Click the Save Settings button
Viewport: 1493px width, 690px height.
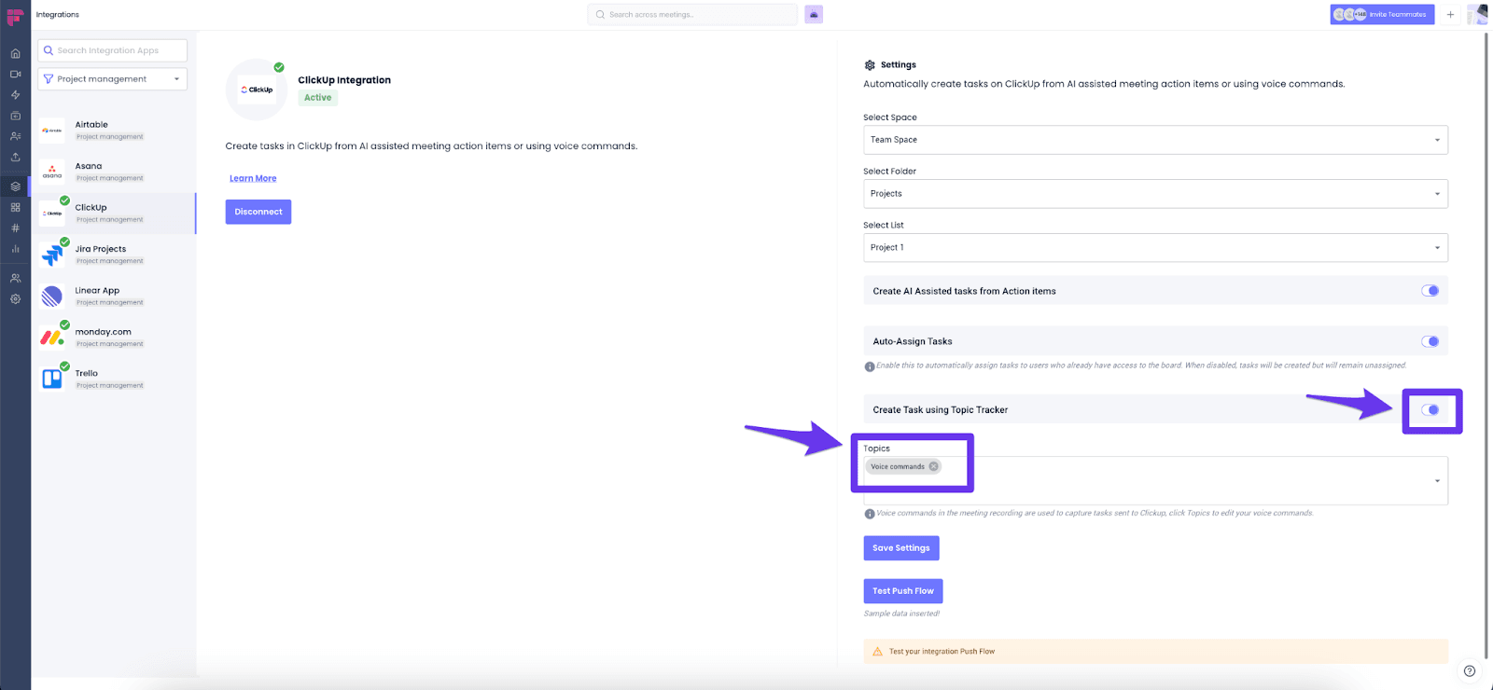pyautogui.click(x=901, y=548)
